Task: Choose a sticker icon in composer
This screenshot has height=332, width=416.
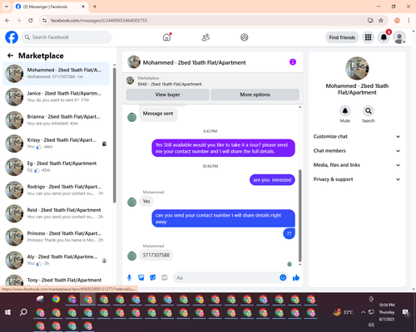Action: [x=153, y=277]
